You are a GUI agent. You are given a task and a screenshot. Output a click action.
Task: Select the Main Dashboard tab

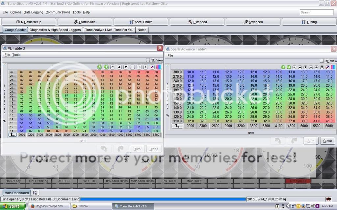(x=16, y=193)
